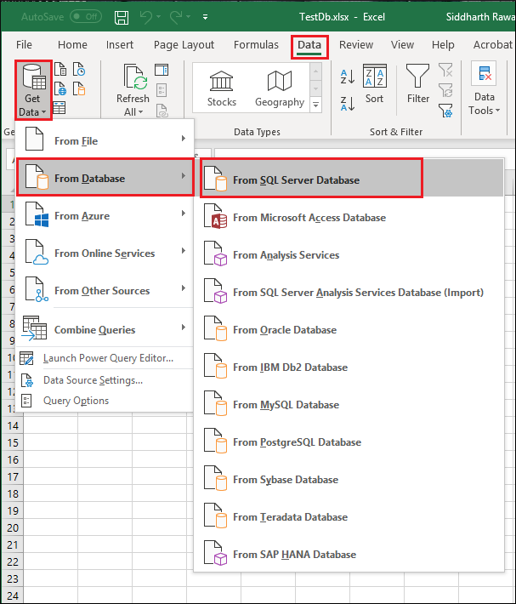This screenshot has height=604, width=516.
Task: Switch to the Insert tab
Action: point(120,45)
